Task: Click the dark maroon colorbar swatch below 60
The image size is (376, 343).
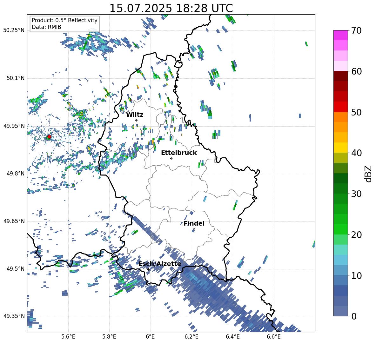Action: coord(340,76)
